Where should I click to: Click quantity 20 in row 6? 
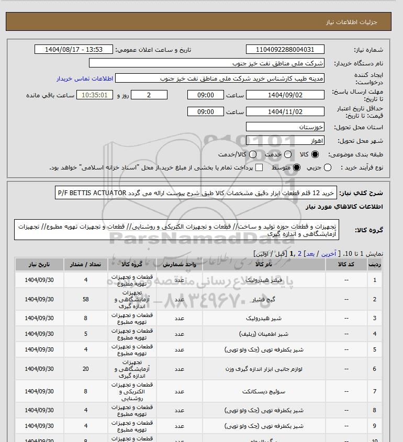click(86, 369)
